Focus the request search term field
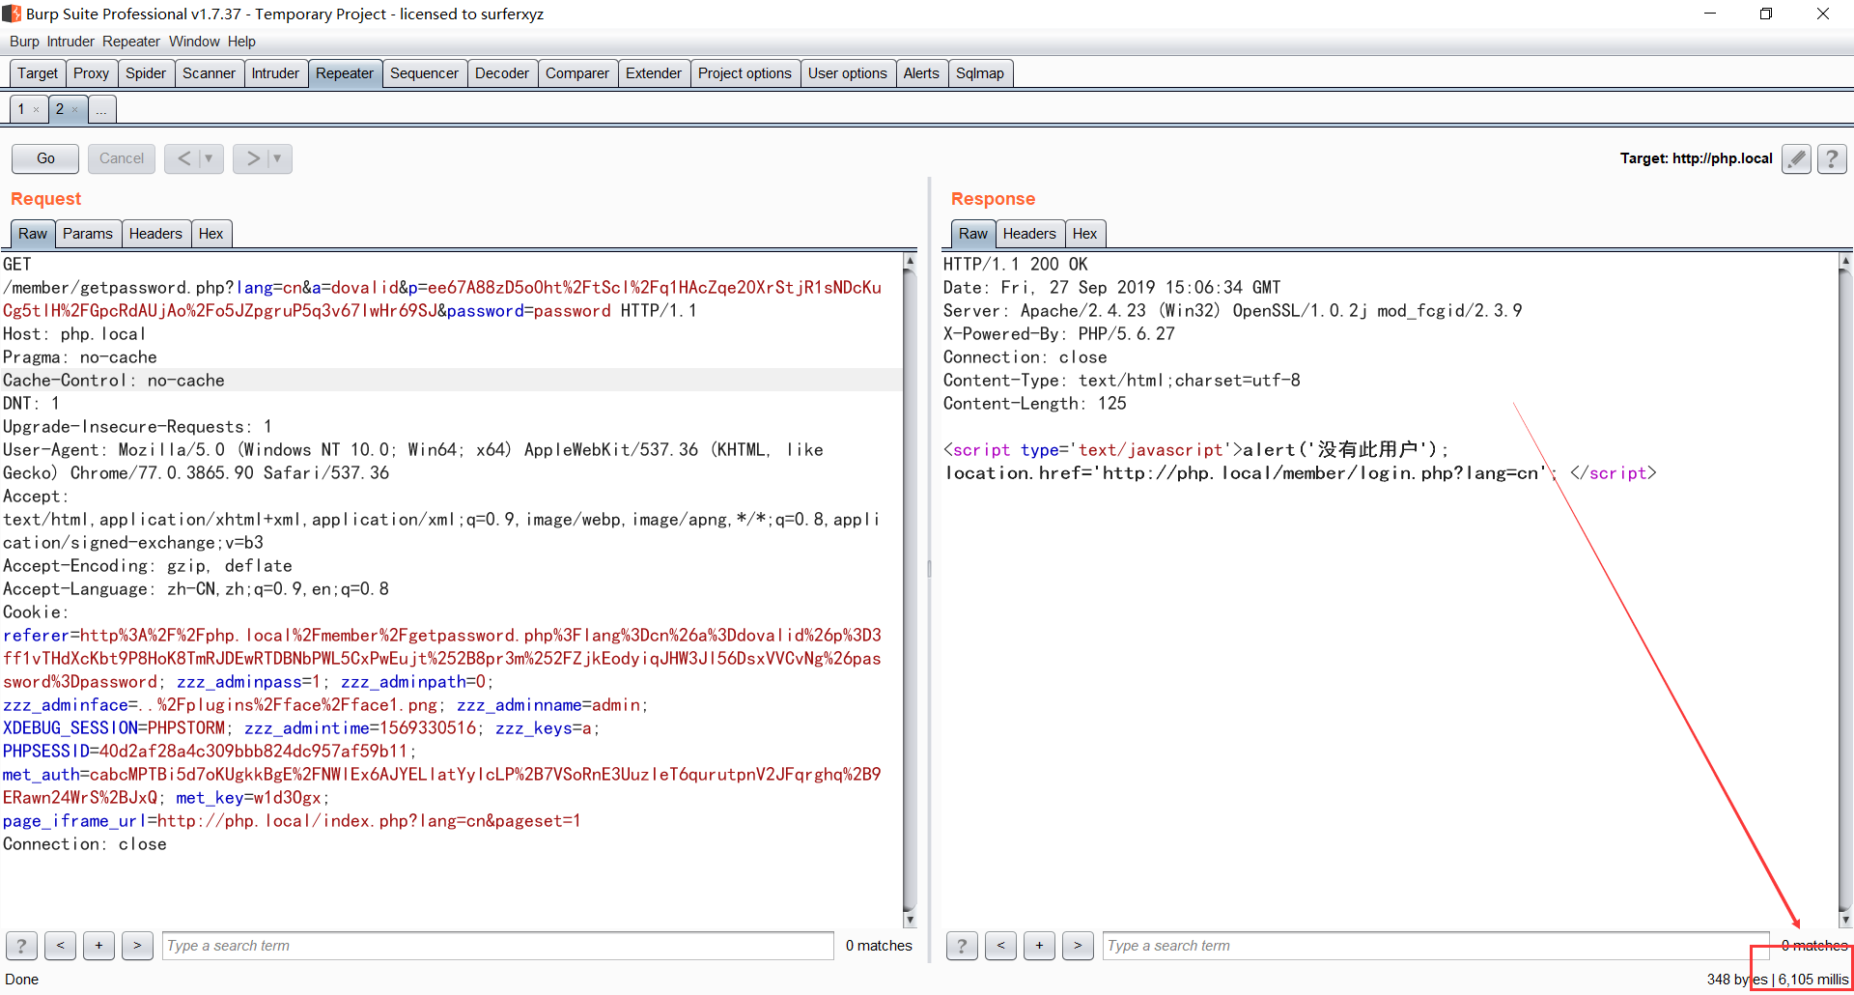This screenshot has width=1854, height=995. pyautogui.click(x=497, y=946)
